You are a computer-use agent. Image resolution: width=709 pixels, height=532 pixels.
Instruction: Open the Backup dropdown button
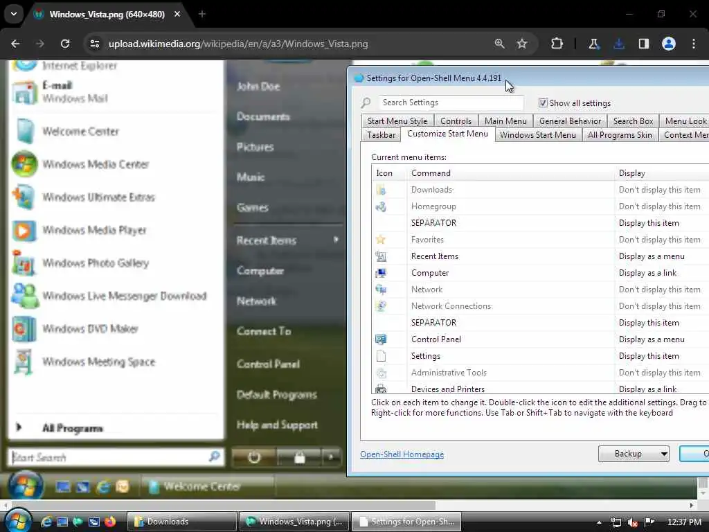point(634,454)
